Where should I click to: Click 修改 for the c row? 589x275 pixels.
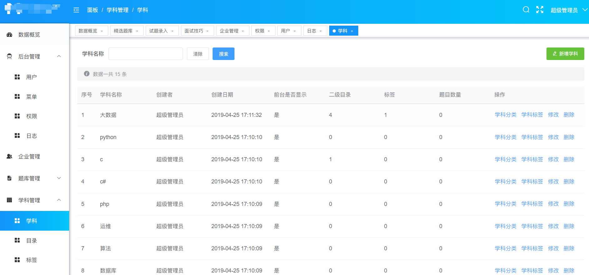pyautogui.click(x=553, y=159)
